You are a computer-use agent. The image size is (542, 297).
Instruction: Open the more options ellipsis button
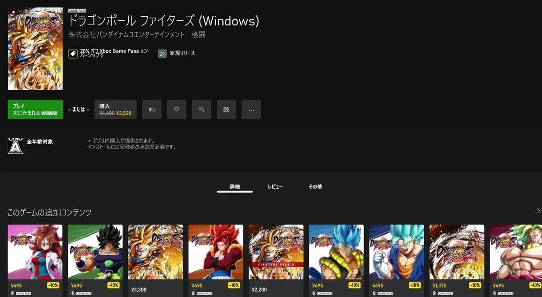pos(251,109)
